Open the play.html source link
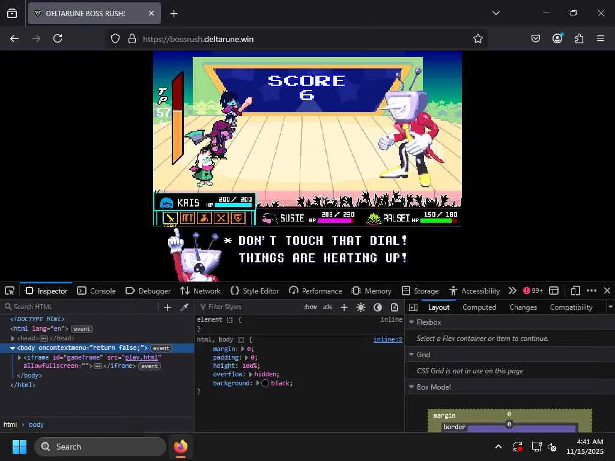This screenshot has height=461, width=615. (141, 358)
